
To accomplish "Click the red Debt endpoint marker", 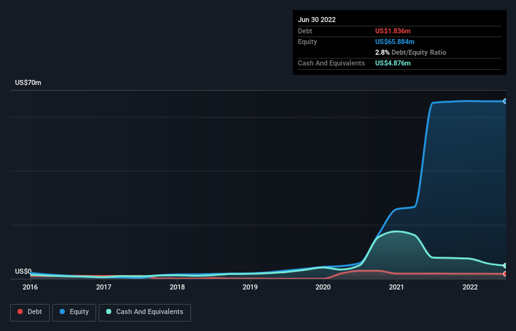I will (505, 274).
